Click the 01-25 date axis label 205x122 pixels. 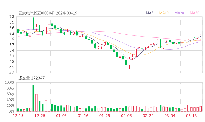tap(105, 116)
